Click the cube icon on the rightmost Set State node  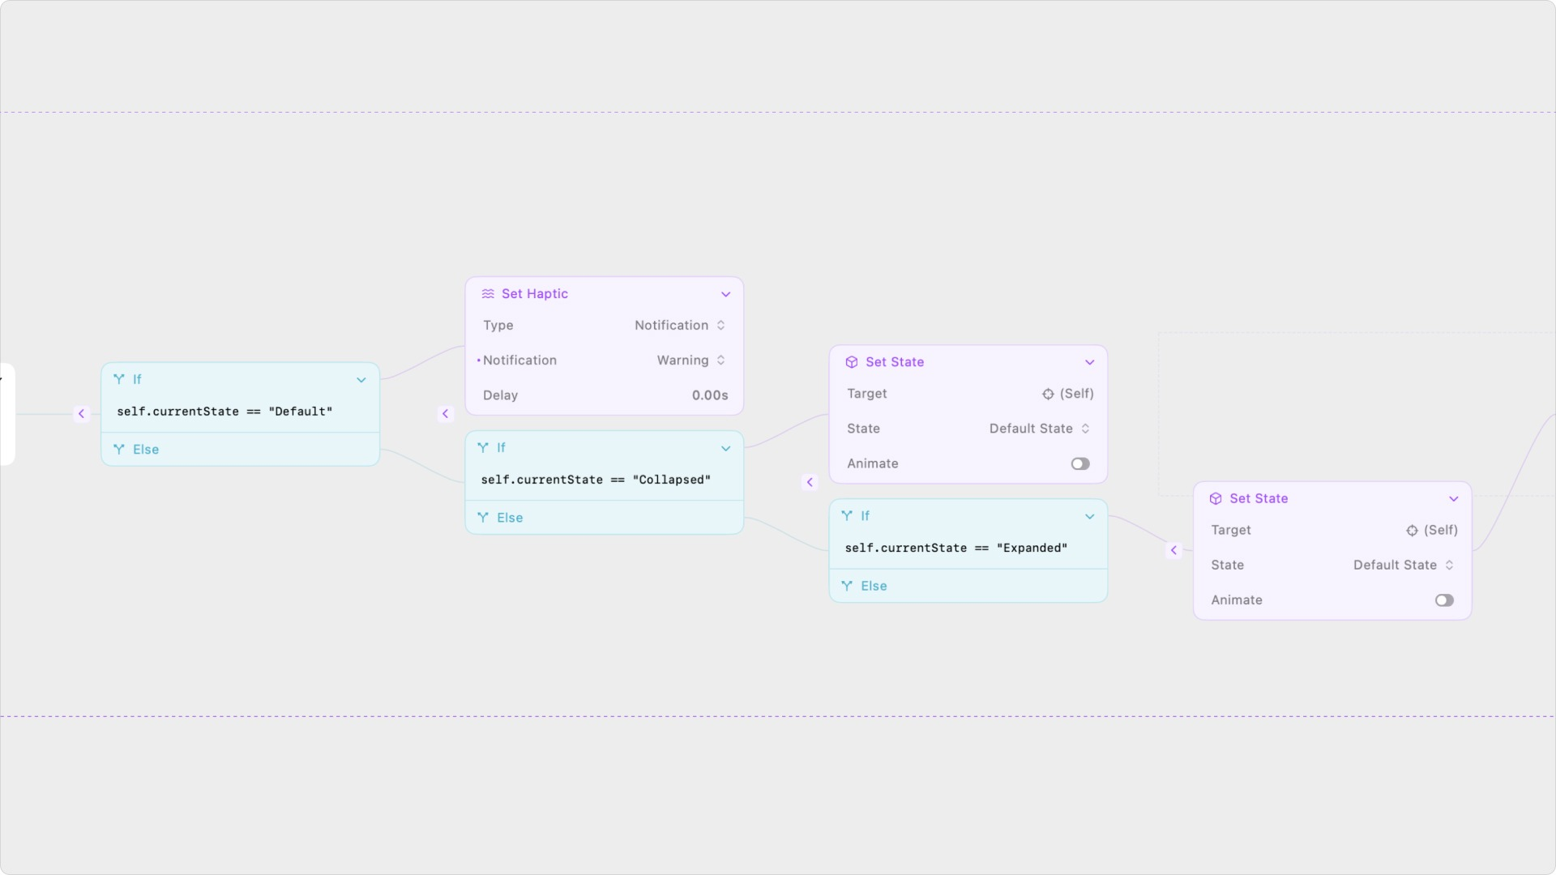click(1216, 499)
